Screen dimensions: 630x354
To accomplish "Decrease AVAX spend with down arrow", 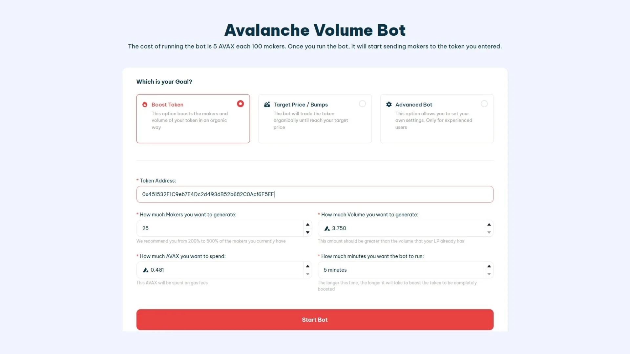I will [x=308, y=274].
